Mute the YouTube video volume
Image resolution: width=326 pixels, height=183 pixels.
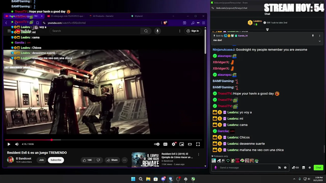coord(17,144)
